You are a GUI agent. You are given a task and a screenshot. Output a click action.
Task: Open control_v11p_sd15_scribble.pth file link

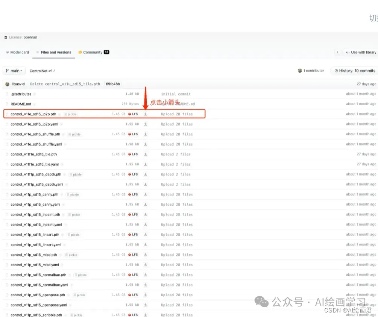click(x=36, y=315)
